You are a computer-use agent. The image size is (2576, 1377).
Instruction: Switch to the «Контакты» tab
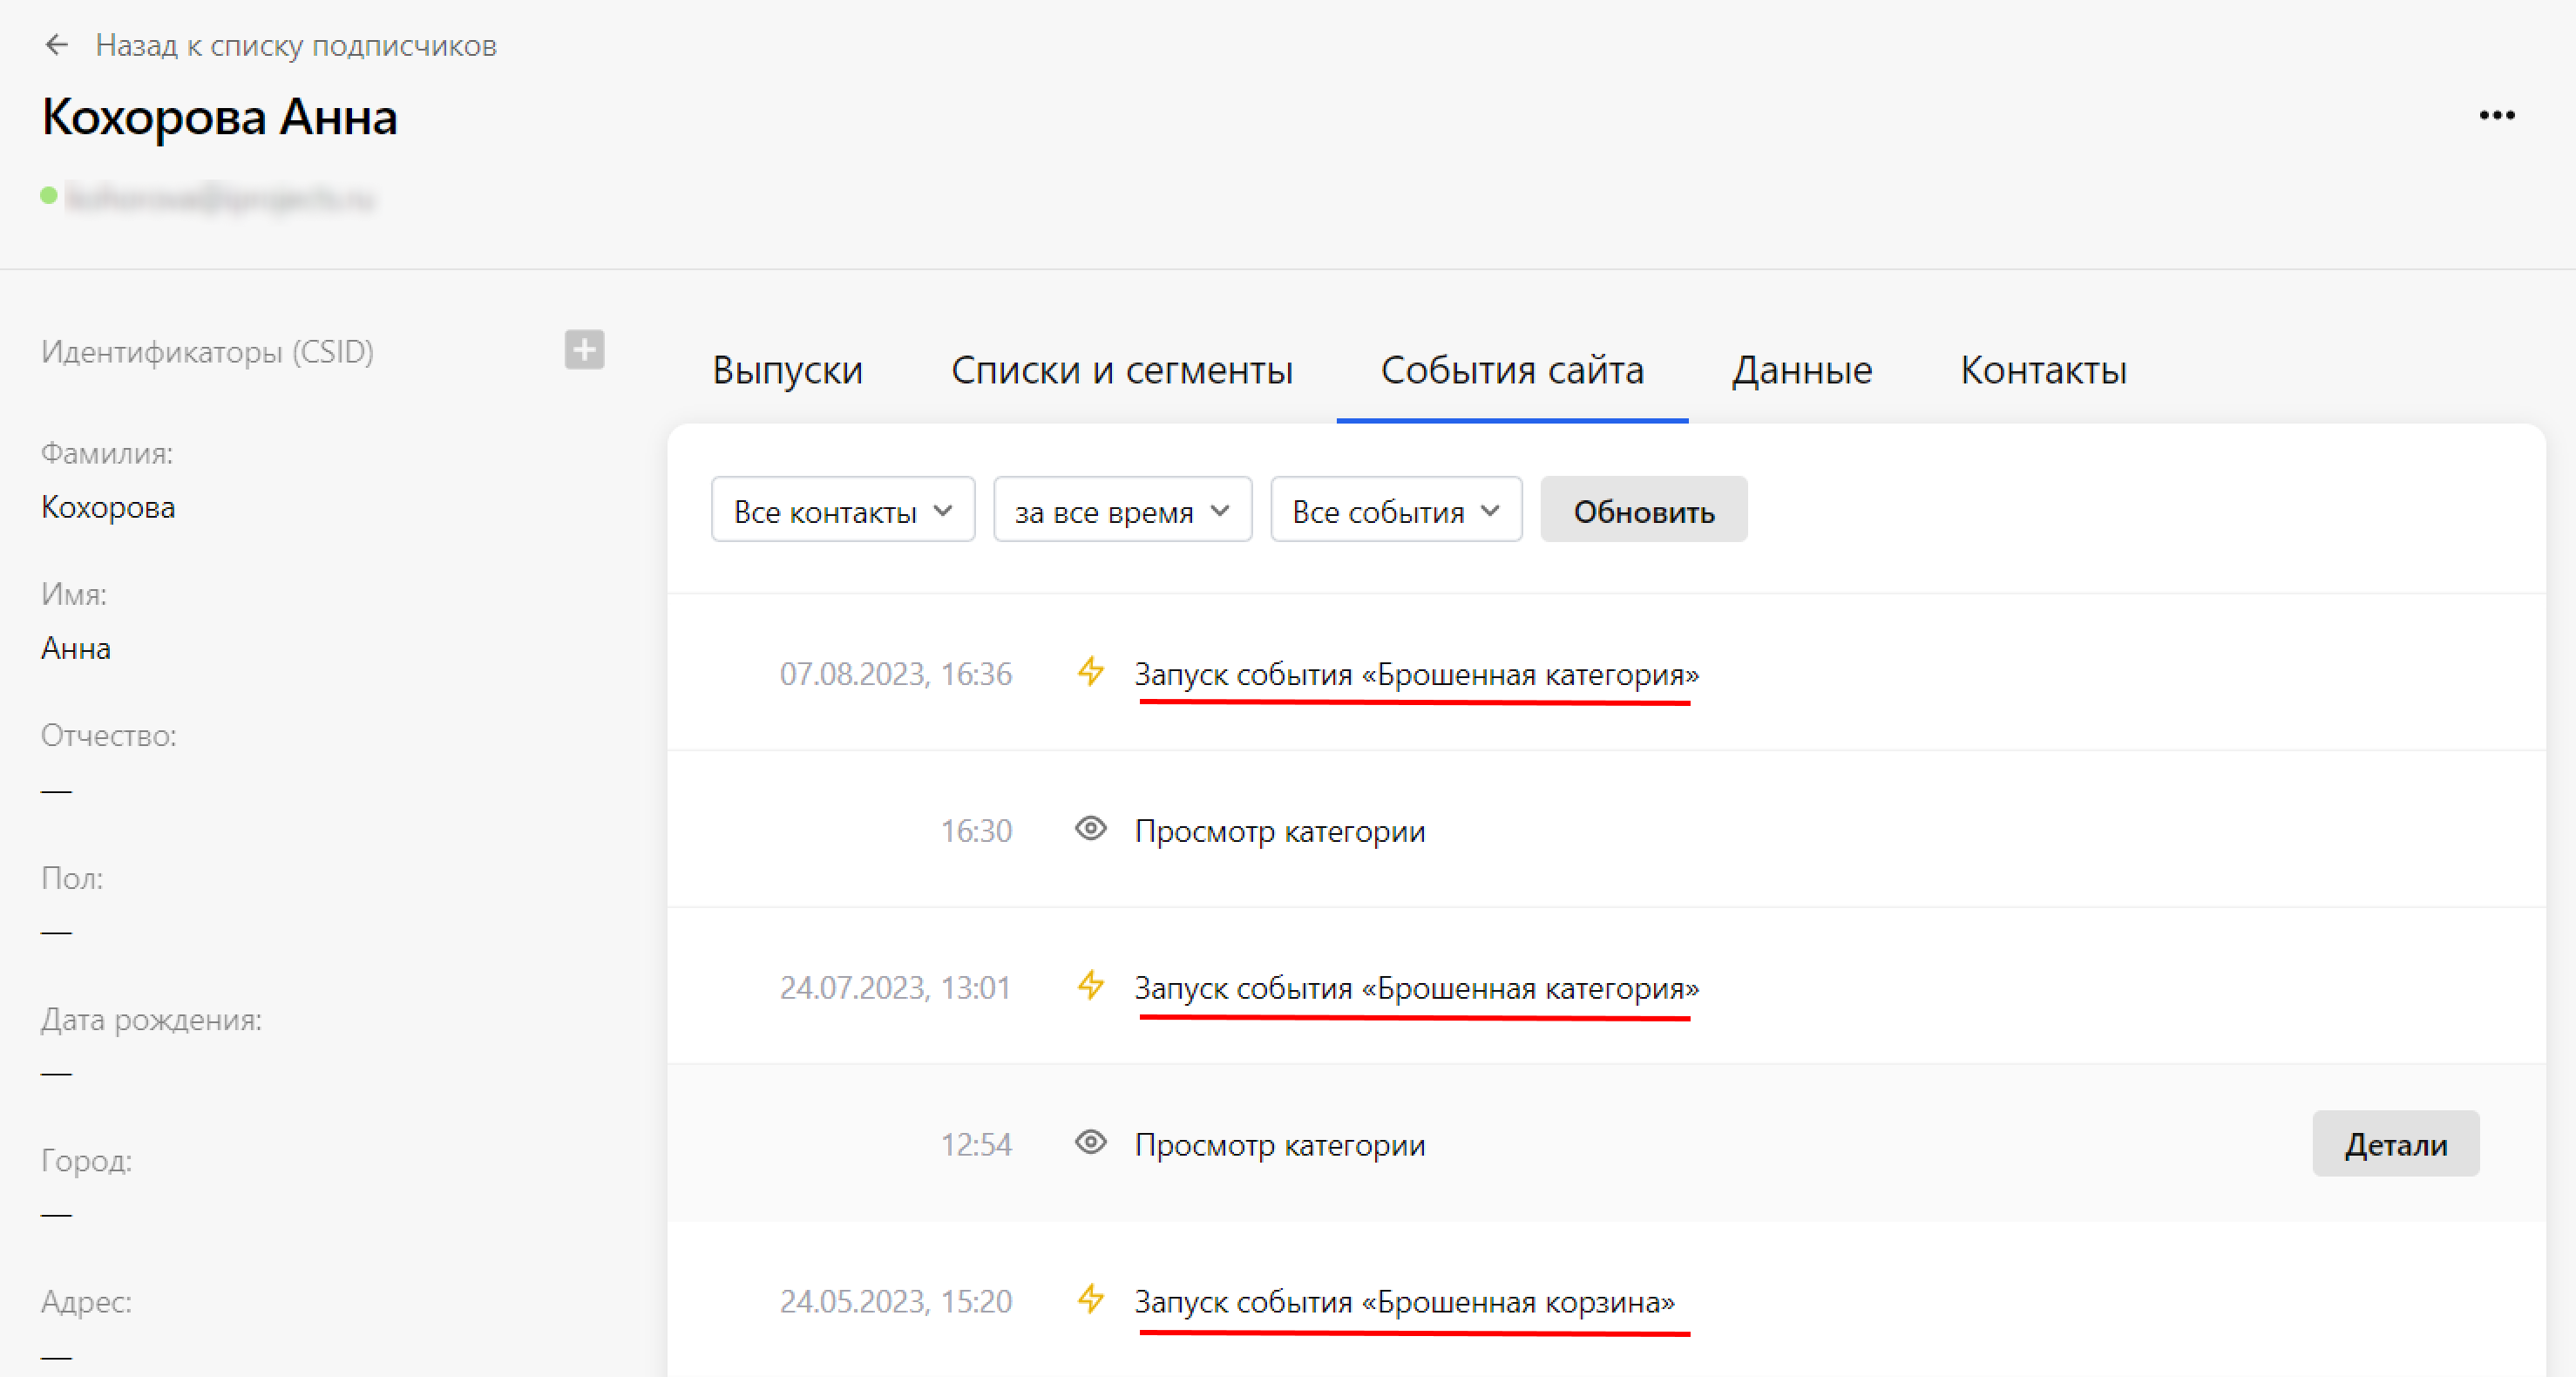[2043, 370]
